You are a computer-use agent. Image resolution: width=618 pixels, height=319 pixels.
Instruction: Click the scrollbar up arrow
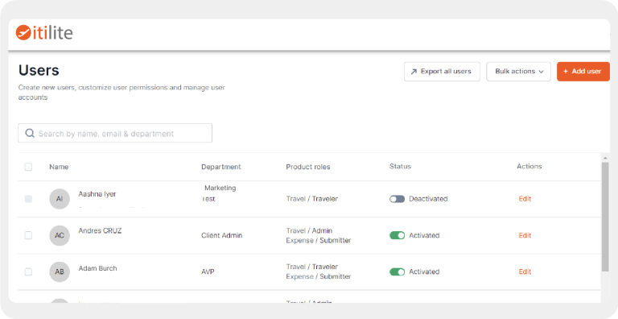pos(605,158)
